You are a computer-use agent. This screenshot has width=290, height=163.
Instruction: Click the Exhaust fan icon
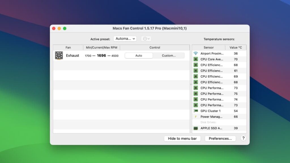pos(59,55)
